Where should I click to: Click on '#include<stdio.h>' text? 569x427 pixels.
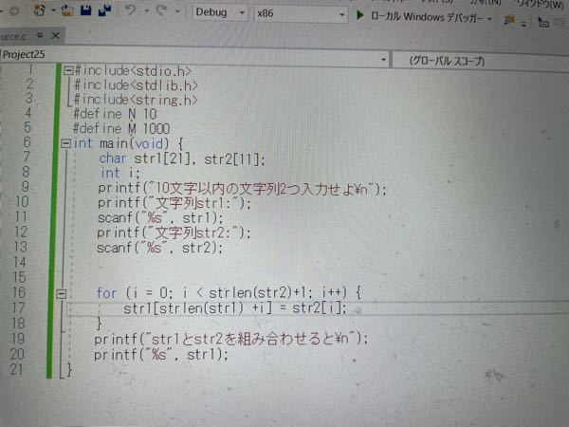click(133, 71)
